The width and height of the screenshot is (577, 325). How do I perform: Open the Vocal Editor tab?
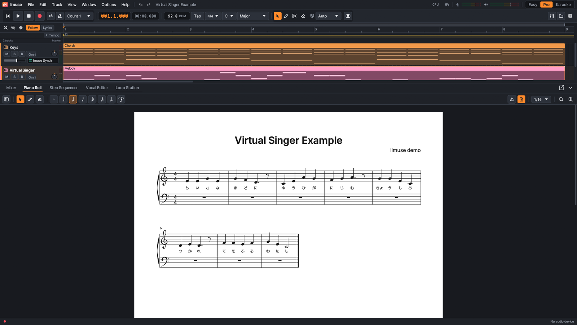point(97,88)
